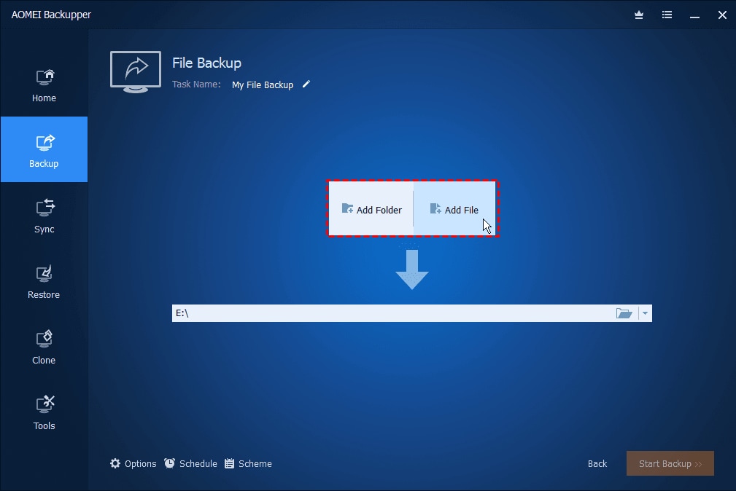
Task: Select the Sync sidebar icon
Action: point(44,208)
